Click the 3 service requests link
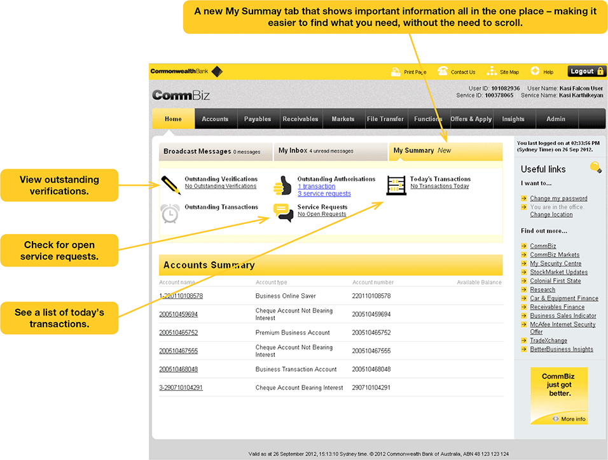Screen dimensions: 608x460 324,193
